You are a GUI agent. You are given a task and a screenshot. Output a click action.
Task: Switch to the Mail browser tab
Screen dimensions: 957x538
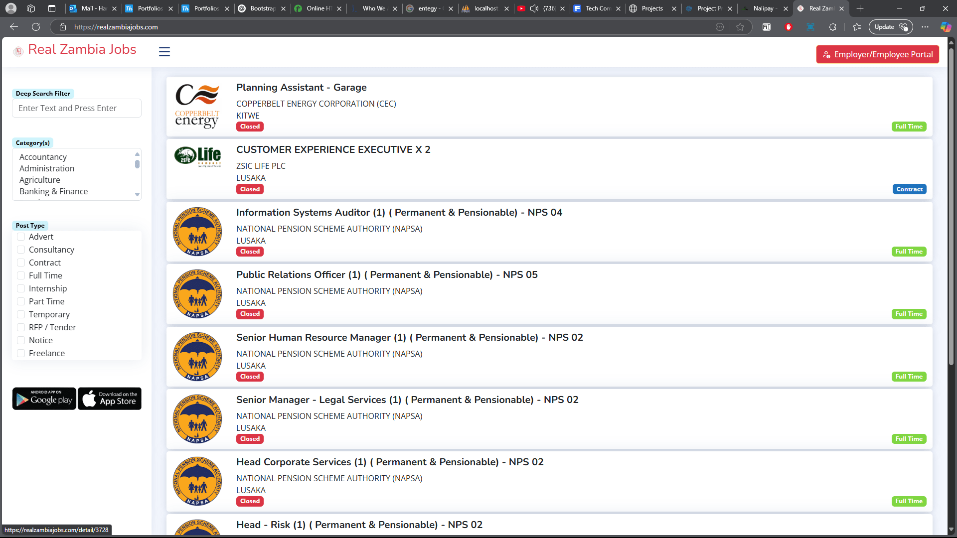[x=93, y=8]
